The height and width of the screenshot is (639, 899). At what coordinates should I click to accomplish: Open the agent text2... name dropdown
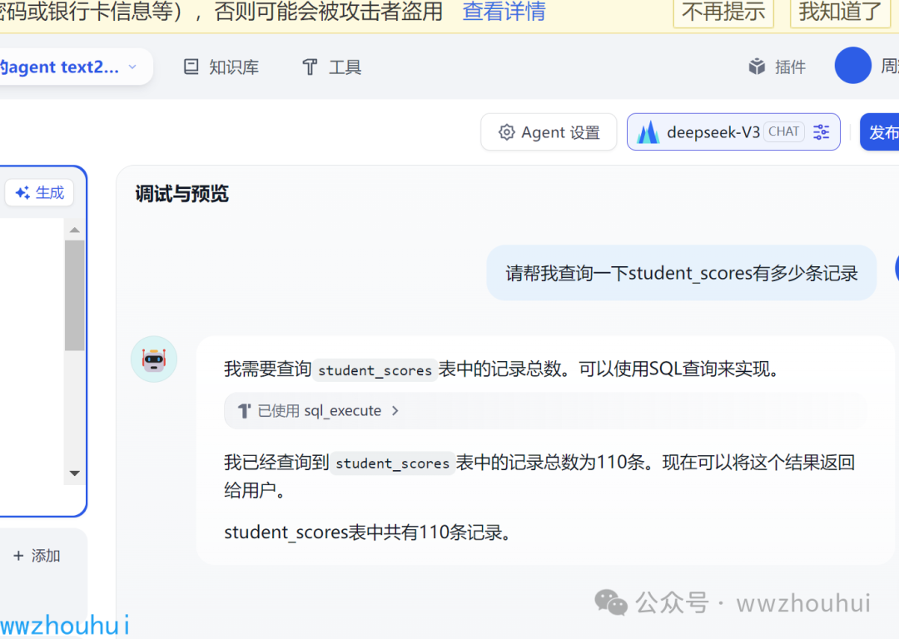coord(75,67)
